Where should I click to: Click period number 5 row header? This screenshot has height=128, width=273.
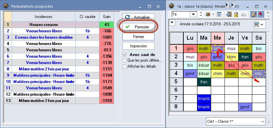(176, 82)
